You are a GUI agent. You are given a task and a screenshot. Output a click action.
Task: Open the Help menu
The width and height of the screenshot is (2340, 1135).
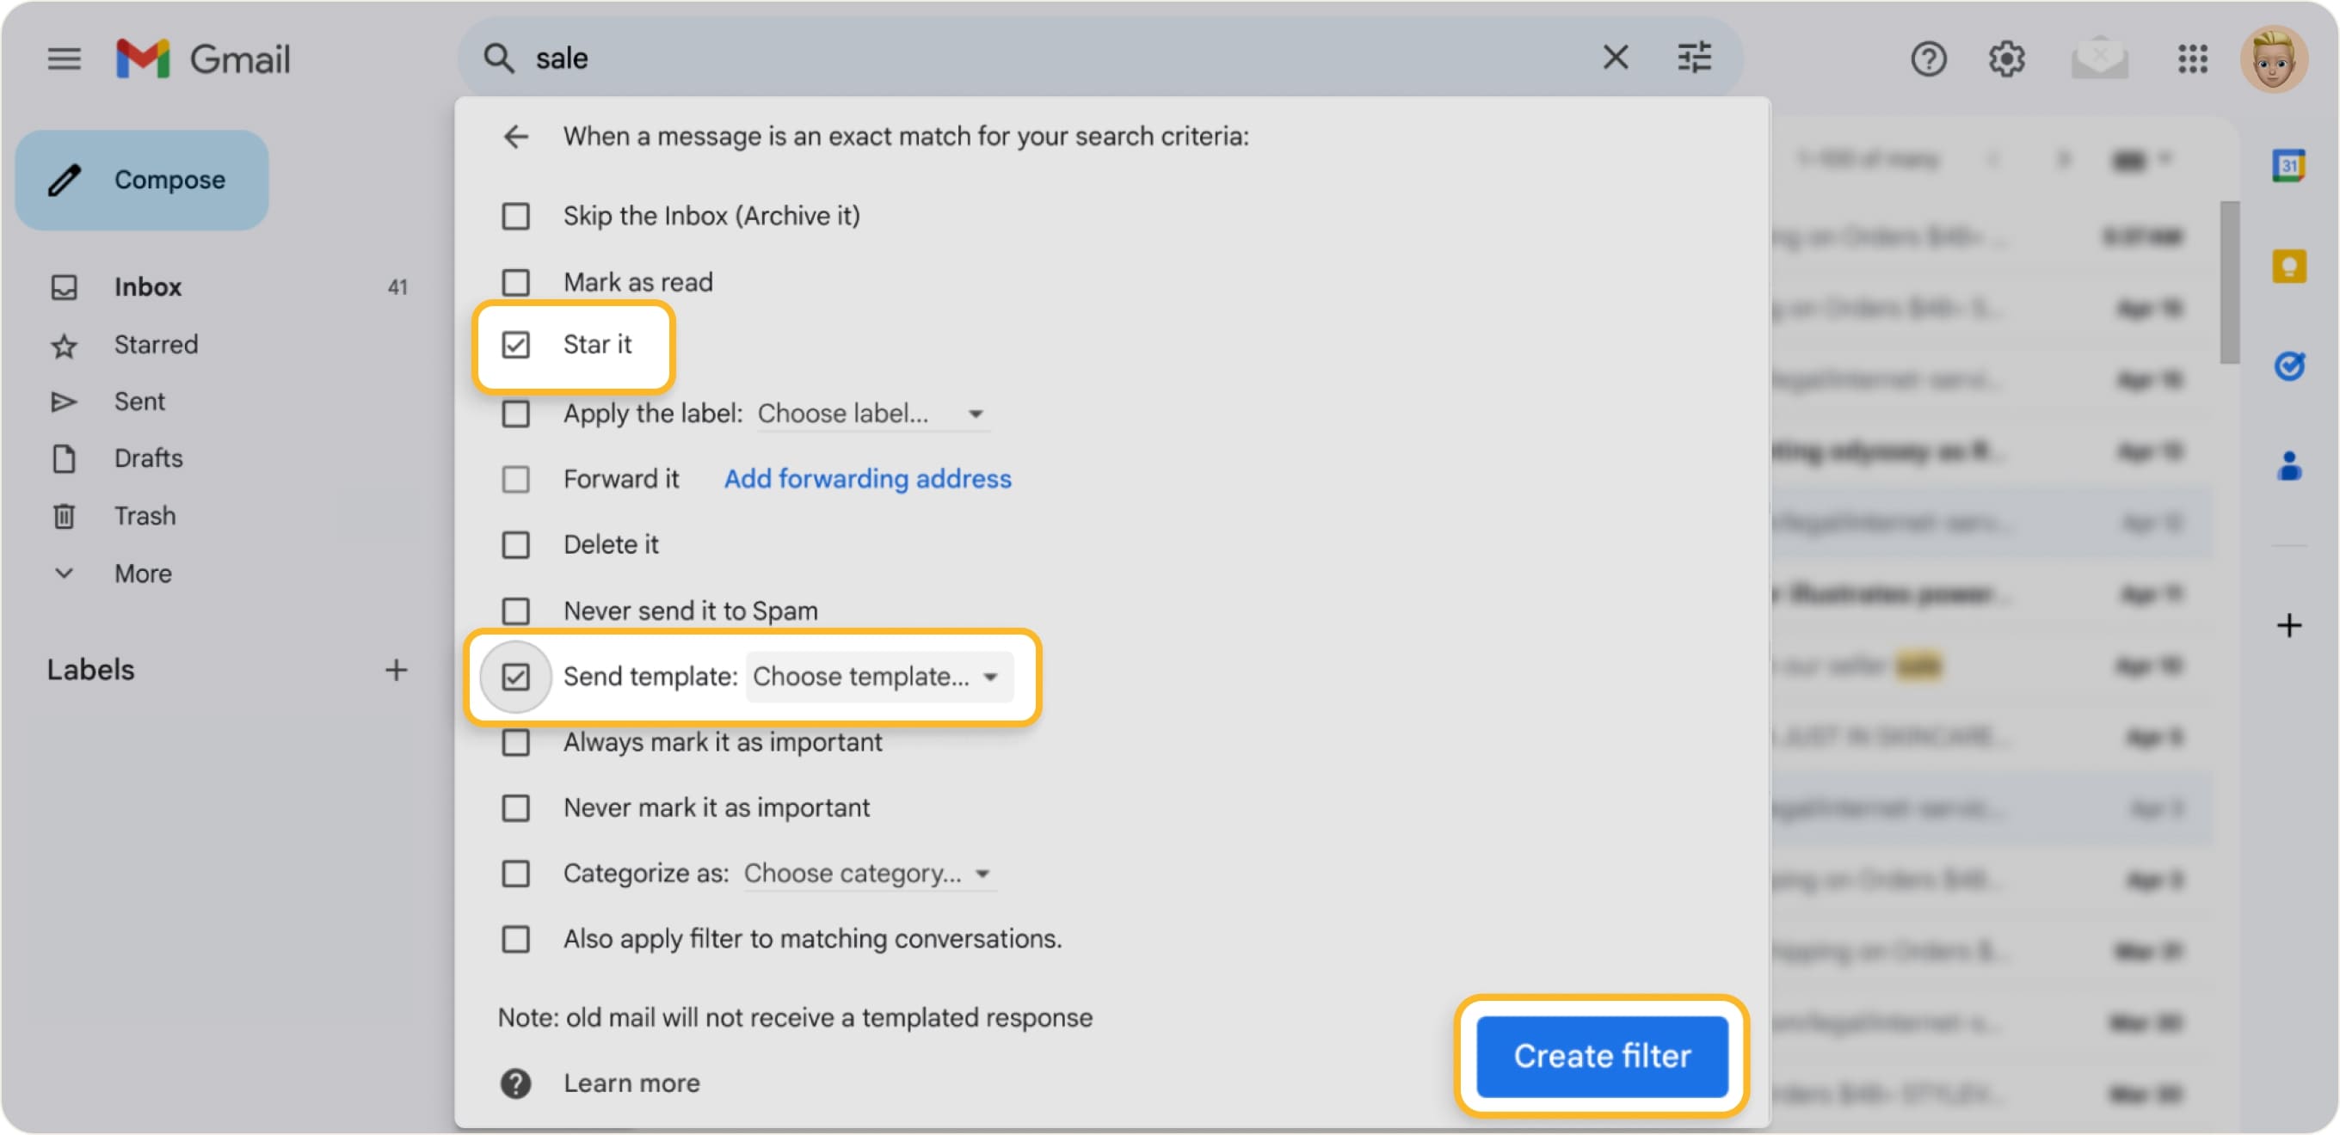point(1930,58)
